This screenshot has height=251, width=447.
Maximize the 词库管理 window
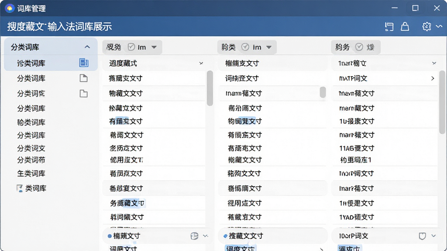[416, 8]
